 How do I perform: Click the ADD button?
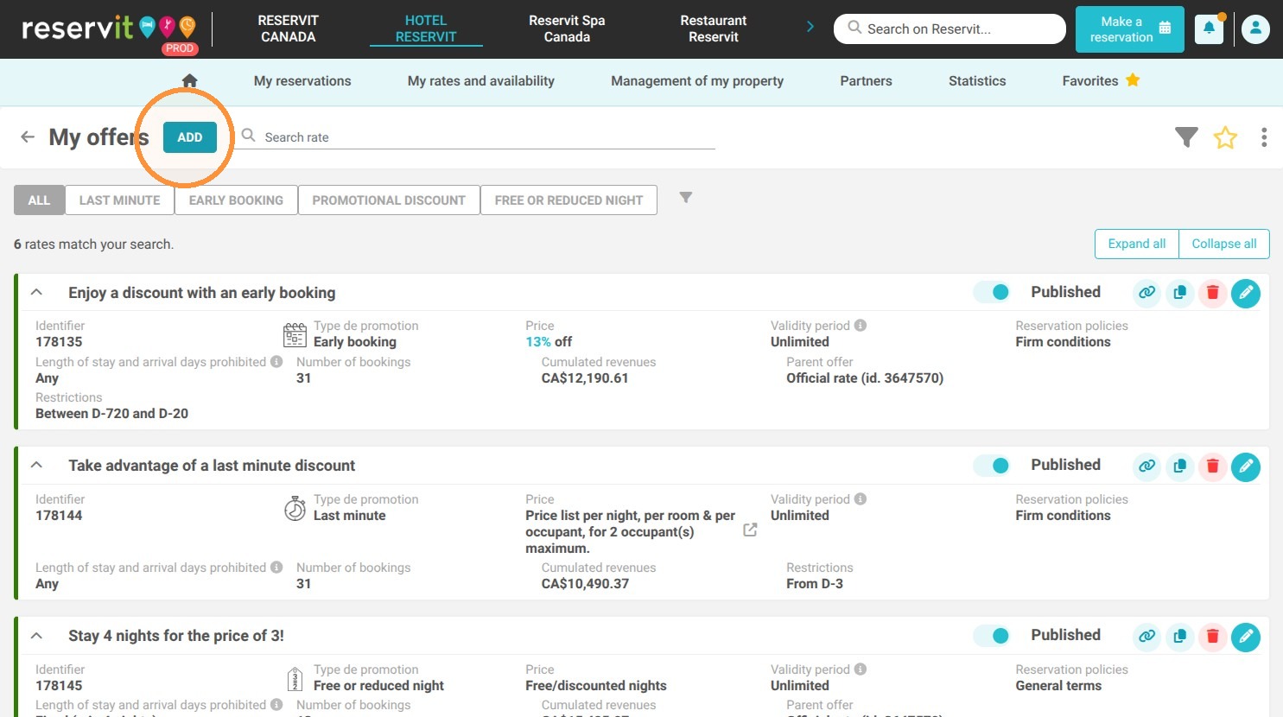(190, 137)
